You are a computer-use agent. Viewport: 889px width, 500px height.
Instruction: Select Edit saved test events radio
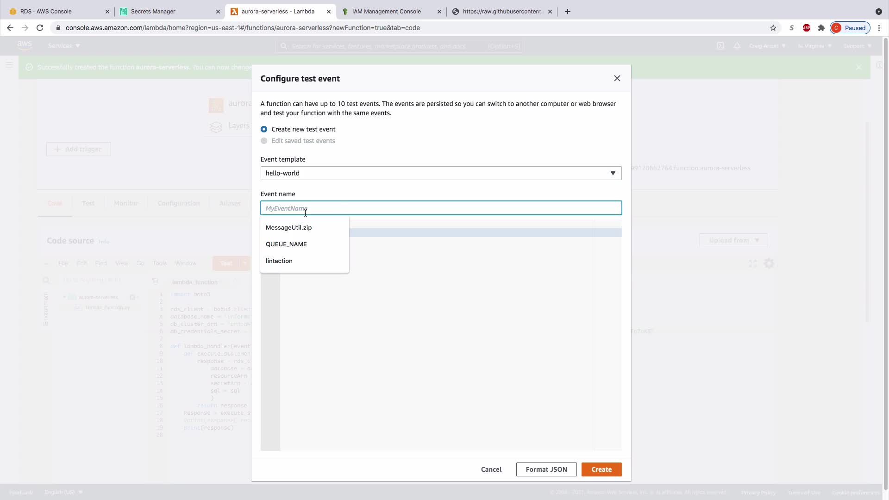264,141
